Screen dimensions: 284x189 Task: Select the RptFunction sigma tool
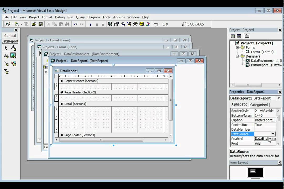pyautogui.click(x=6, y=72)
